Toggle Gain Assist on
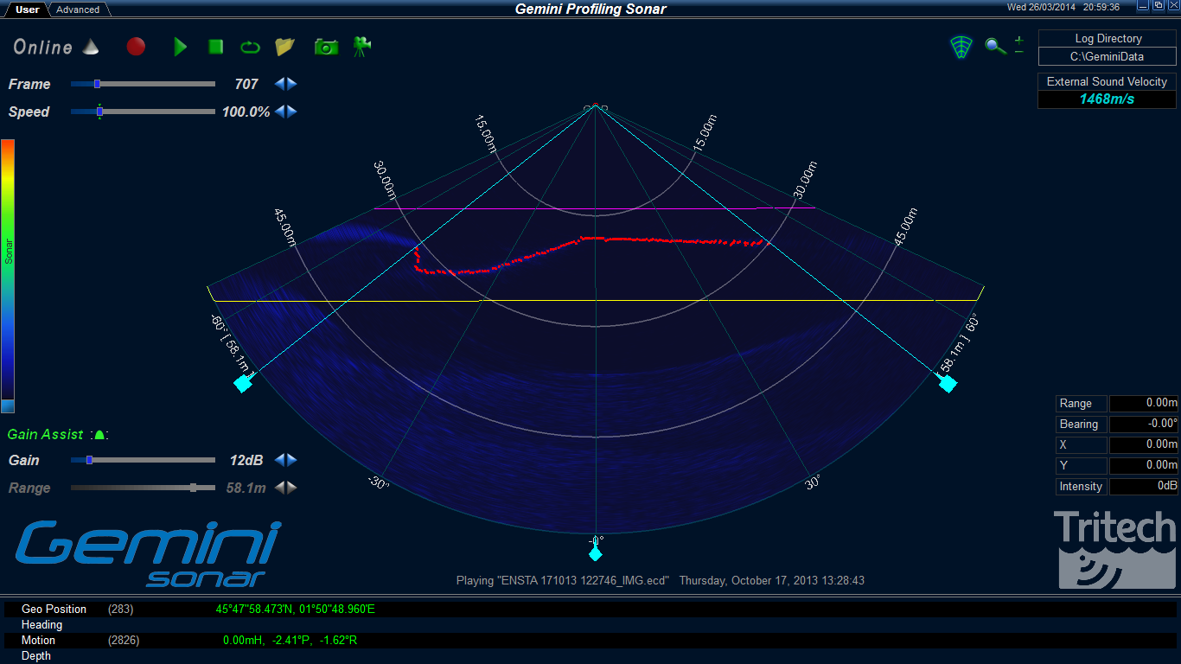Image resolution: width=1181 pixels, height=664 pixels. (99, 435)
